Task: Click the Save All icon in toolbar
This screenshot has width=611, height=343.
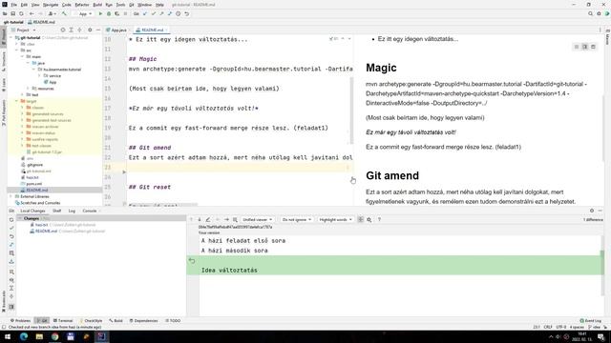Action: [x=12, y=13]
